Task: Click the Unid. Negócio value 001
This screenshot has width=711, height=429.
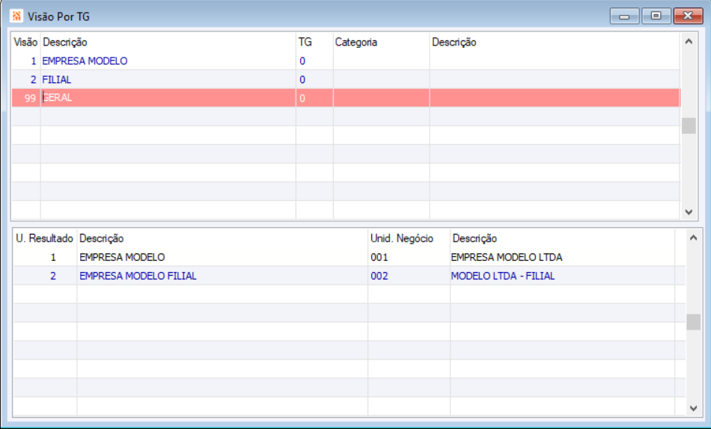Action: (379, 257)
